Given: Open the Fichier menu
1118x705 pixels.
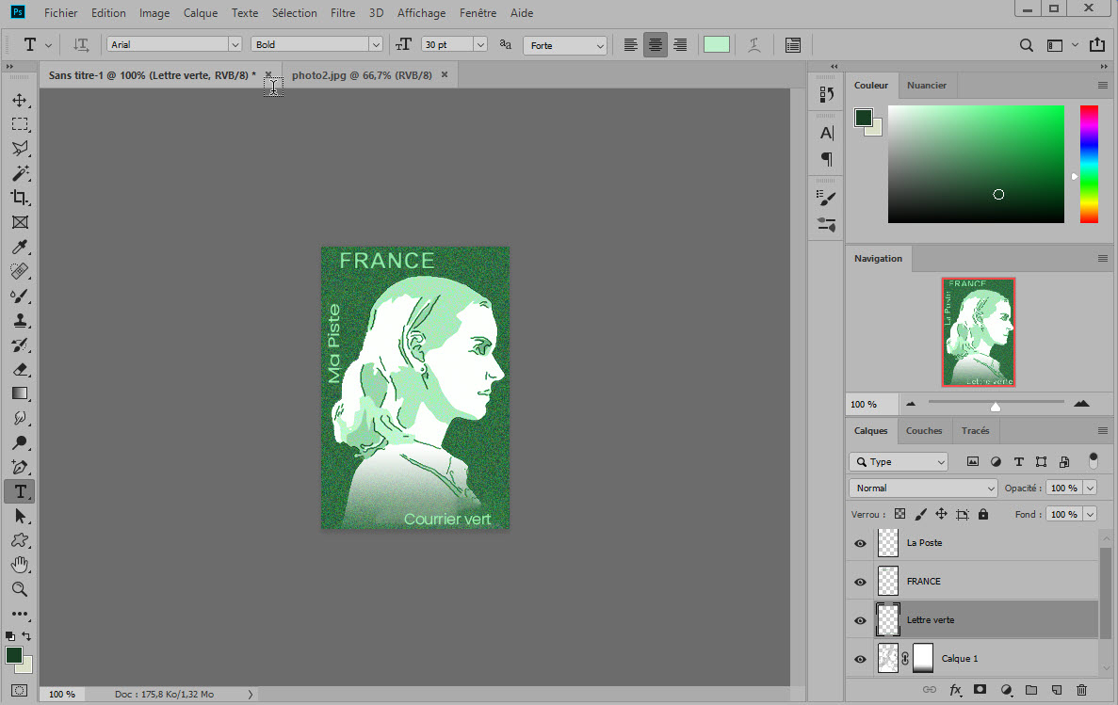Looking at the screenshot, I should (x=60, y=13).
